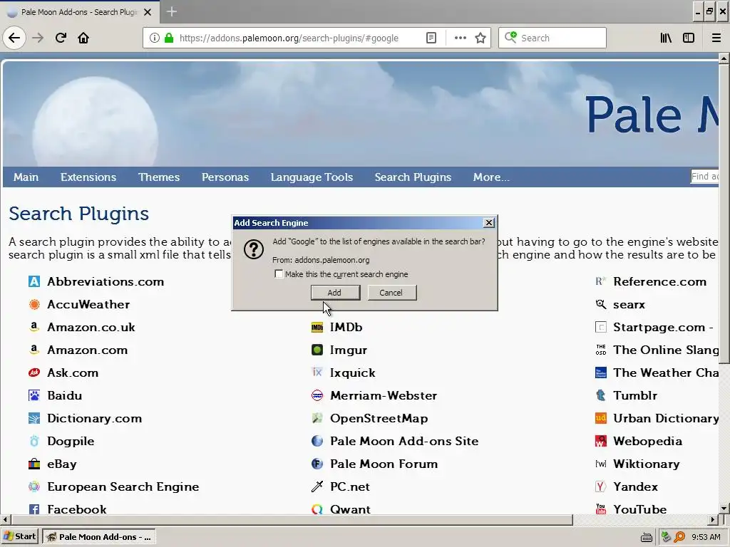
Task: Click the Imgur green icon
Action: (317, 350)
